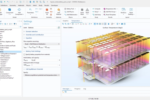Viewport: 150px width, 100px height.
Task: Open the Add Plot Group dropdown
Action: [x=116, y=12]
